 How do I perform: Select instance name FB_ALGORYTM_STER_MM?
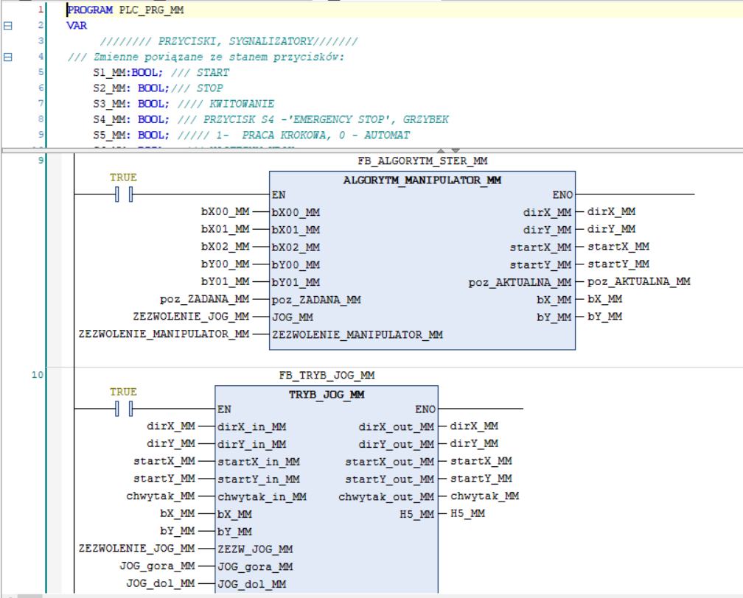(422, 161)
